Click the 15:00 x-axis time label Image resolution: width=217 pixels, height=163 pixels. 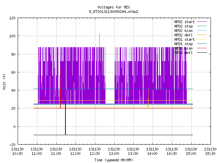coord(191,153)
